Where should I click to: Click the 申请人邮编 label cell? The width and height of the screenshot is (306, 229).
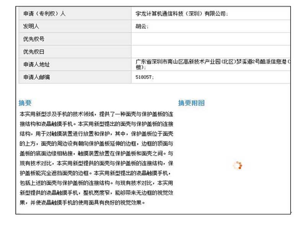[x=75, y=77]
